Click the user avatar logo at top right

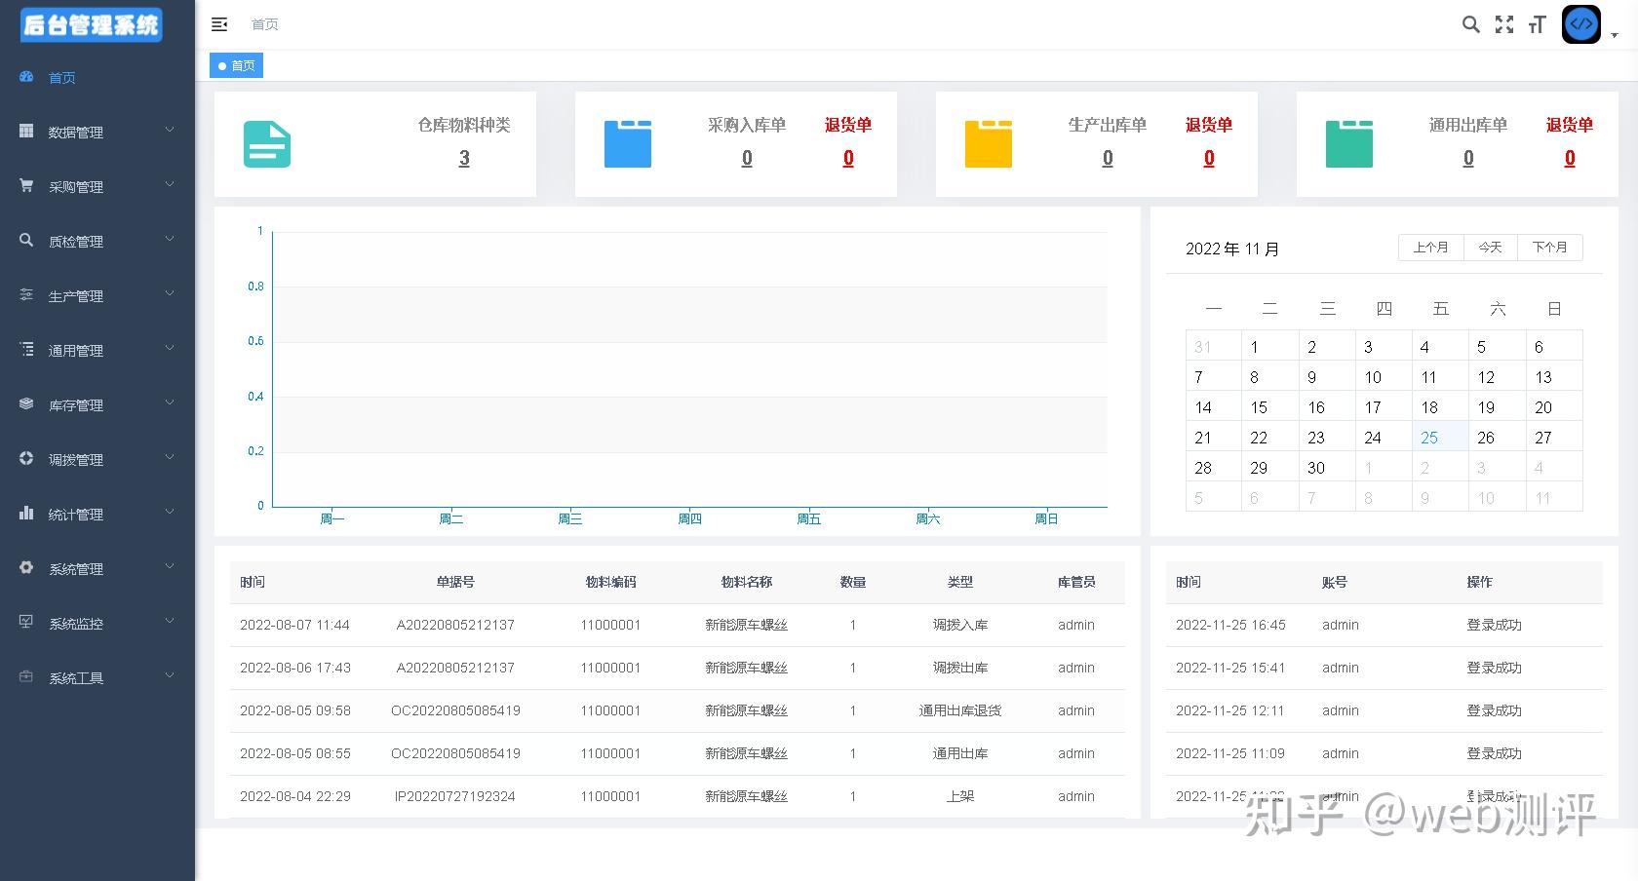(1581, 24)
